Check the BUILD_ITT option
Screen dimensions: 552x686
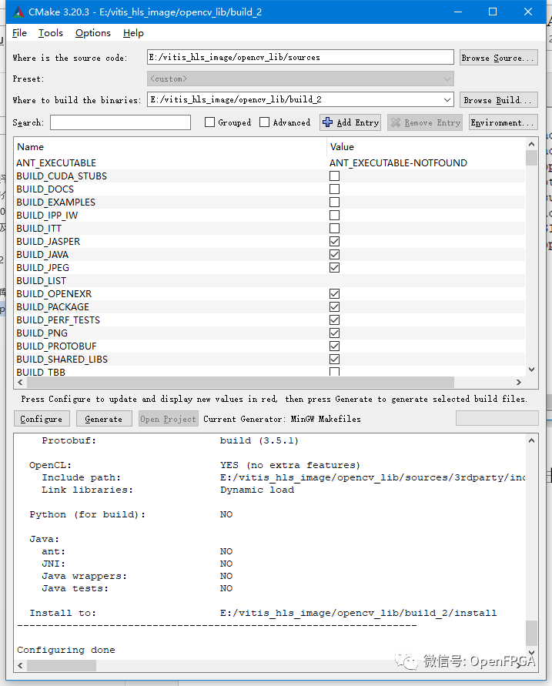click(335, 229)
